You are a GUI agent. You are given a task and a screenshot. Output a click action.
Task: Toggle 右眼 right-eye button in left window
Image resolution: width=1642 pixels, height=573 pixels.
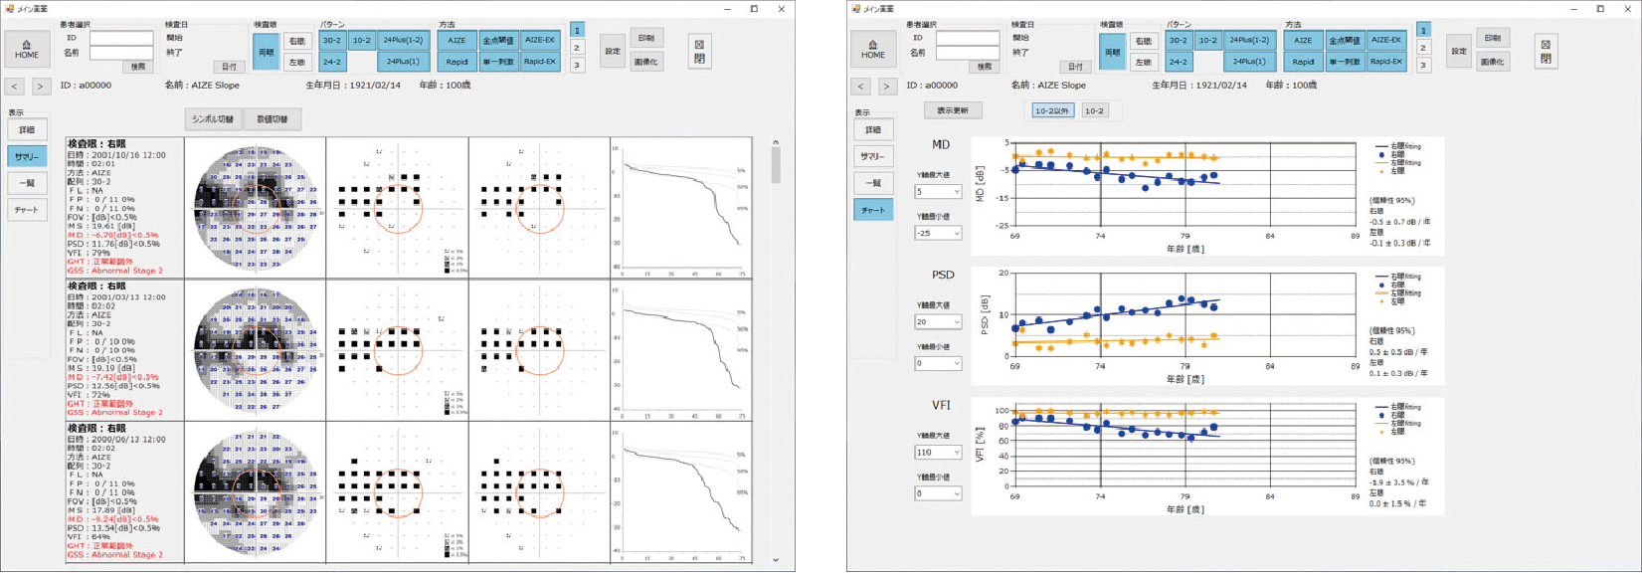pyautogui.click(x=296, y=41)
